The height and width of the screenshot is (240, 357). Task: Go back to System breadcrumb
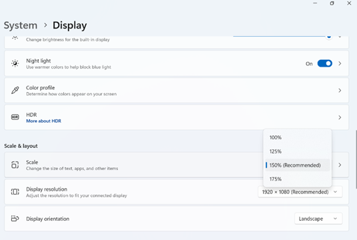21,25
